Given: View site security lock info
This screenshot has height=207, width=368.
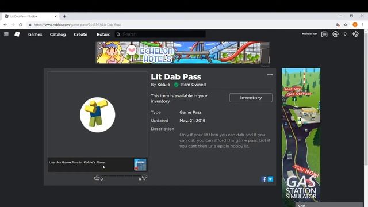Looking at the screenshot, I should [30, 25].
